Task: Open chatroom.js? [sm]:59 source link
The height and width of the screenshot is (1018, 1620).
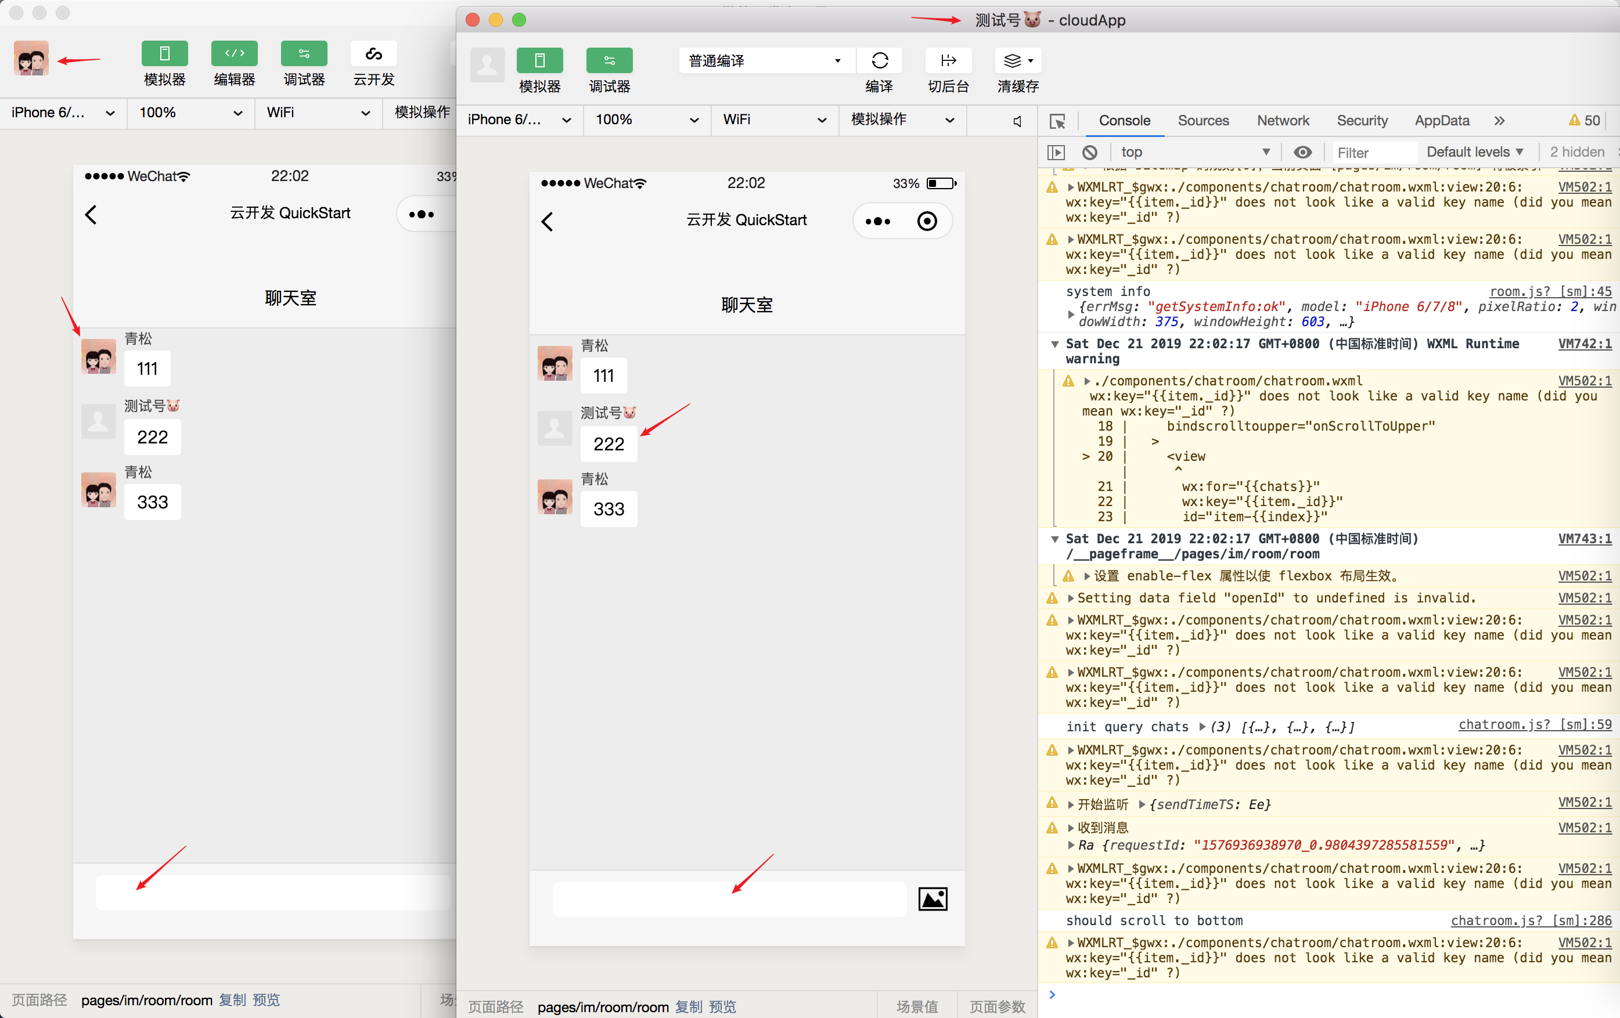Action: (1535, 724)
